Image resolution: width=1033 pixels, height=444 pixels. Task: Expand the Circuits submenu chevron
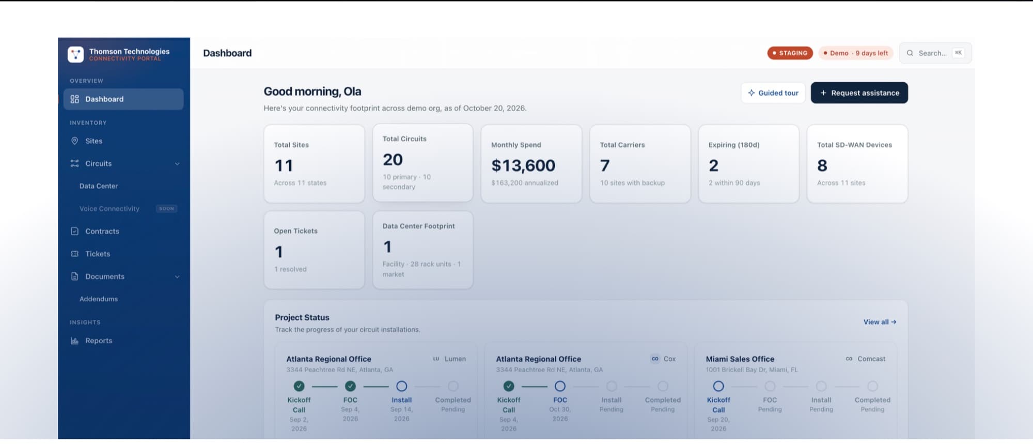[x=177, y=164]
